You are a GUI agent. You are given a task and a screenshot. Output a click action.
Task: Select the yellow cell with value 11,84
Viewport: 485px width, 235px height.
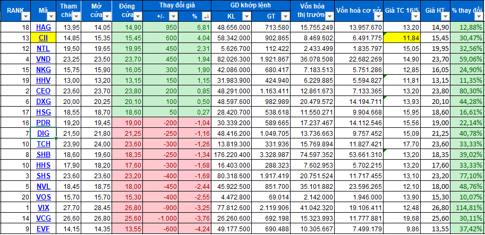pos(401,38)
